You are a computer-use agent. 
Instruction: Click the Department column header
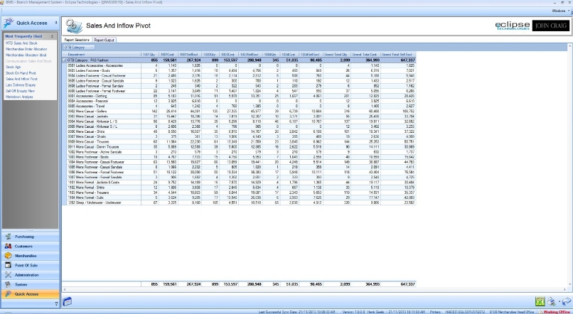tap(77, 54)
